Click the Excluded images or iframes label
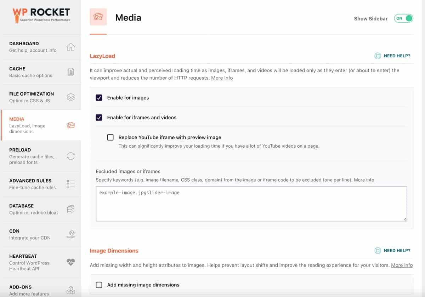This screenshot has height=297, width=425. (x=128, y=171)
